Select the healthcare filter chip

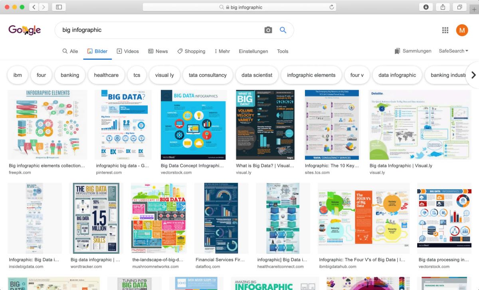[106, 75]
